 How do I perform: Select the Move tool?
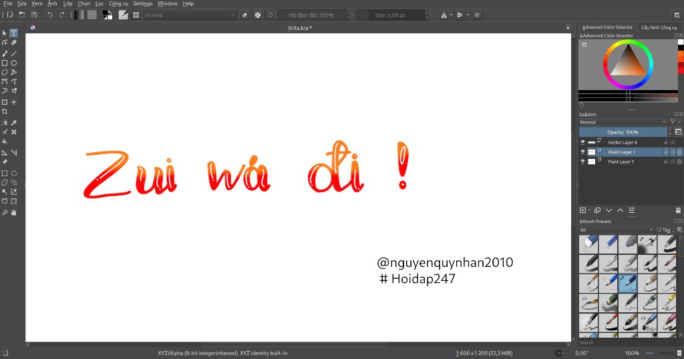pyautogui.click(x=14, y=102)
